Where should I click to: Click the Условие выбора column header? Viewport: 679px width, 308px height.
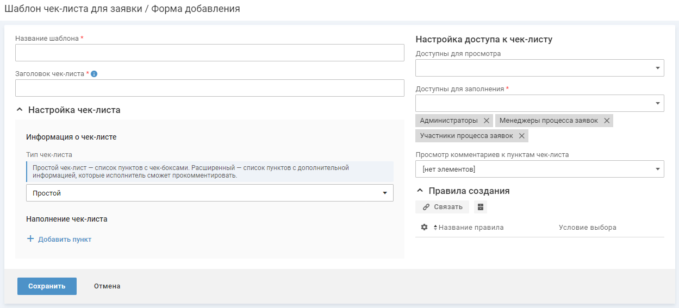587,228
